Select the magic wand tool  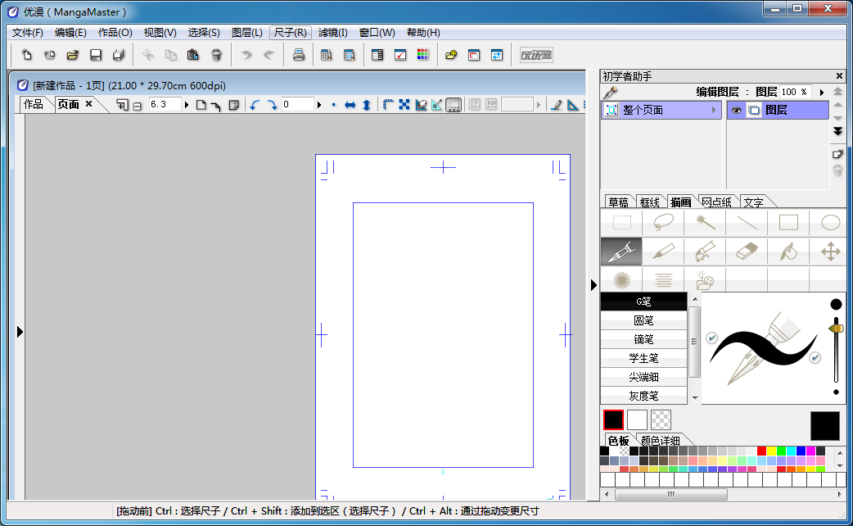coord(705,223)
